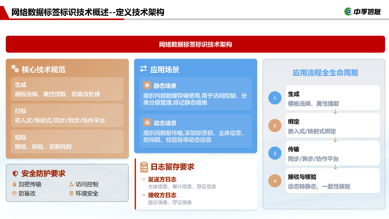Screen dimensions: 389x219
Task: Select the blue step 3 circle
Action: [x=275, y=153]
